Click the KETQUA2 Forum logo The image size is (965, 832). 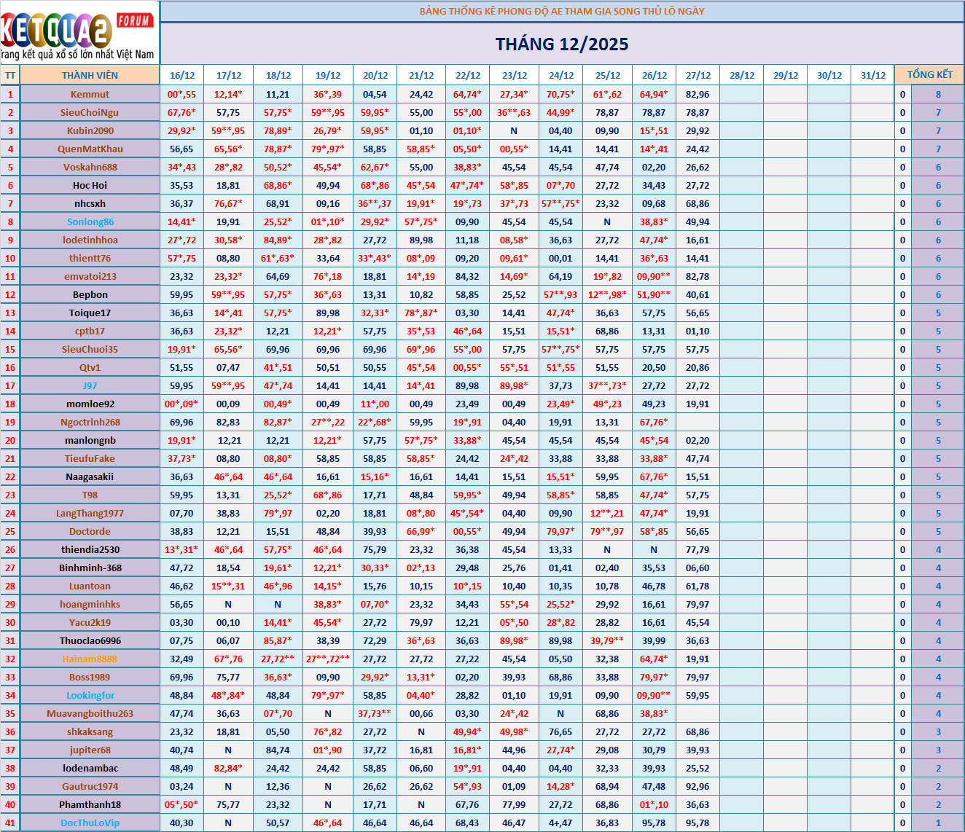pos(79,33)
